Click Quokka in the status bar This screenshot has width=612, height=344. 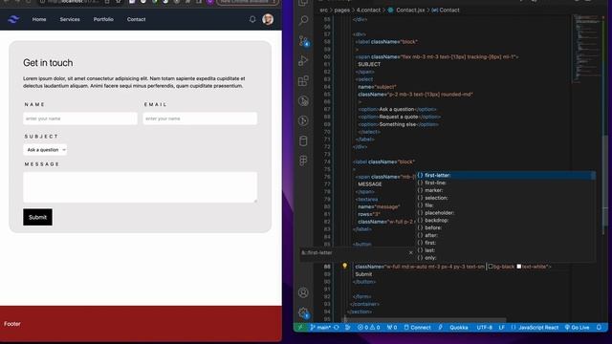[459, 328]
